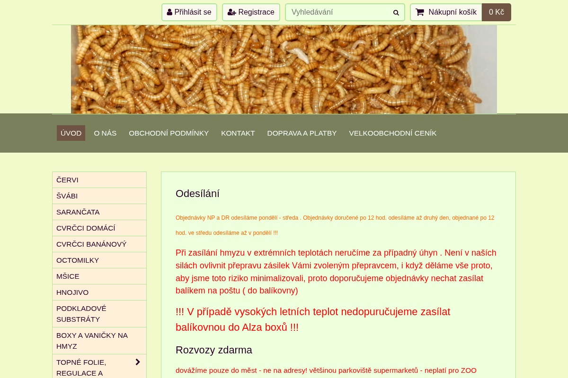Open VELKOOBCHODNÍ CENÍK
568x378 pixels.
coord(393,133)
